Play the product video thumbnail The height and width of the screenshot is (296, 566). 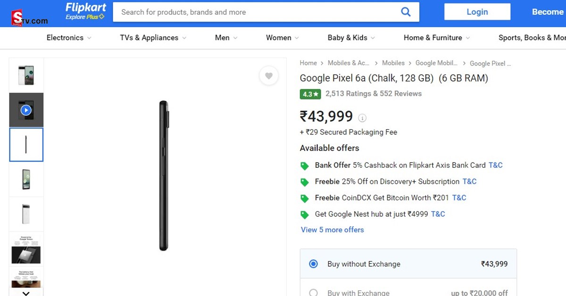[x=26, y=110]
